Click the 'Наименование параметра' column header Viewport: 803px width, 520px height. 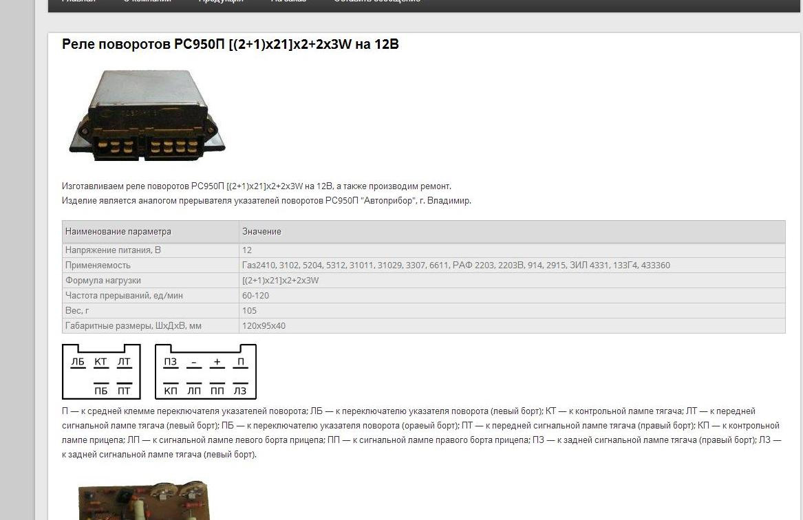[x=118, y=231]
